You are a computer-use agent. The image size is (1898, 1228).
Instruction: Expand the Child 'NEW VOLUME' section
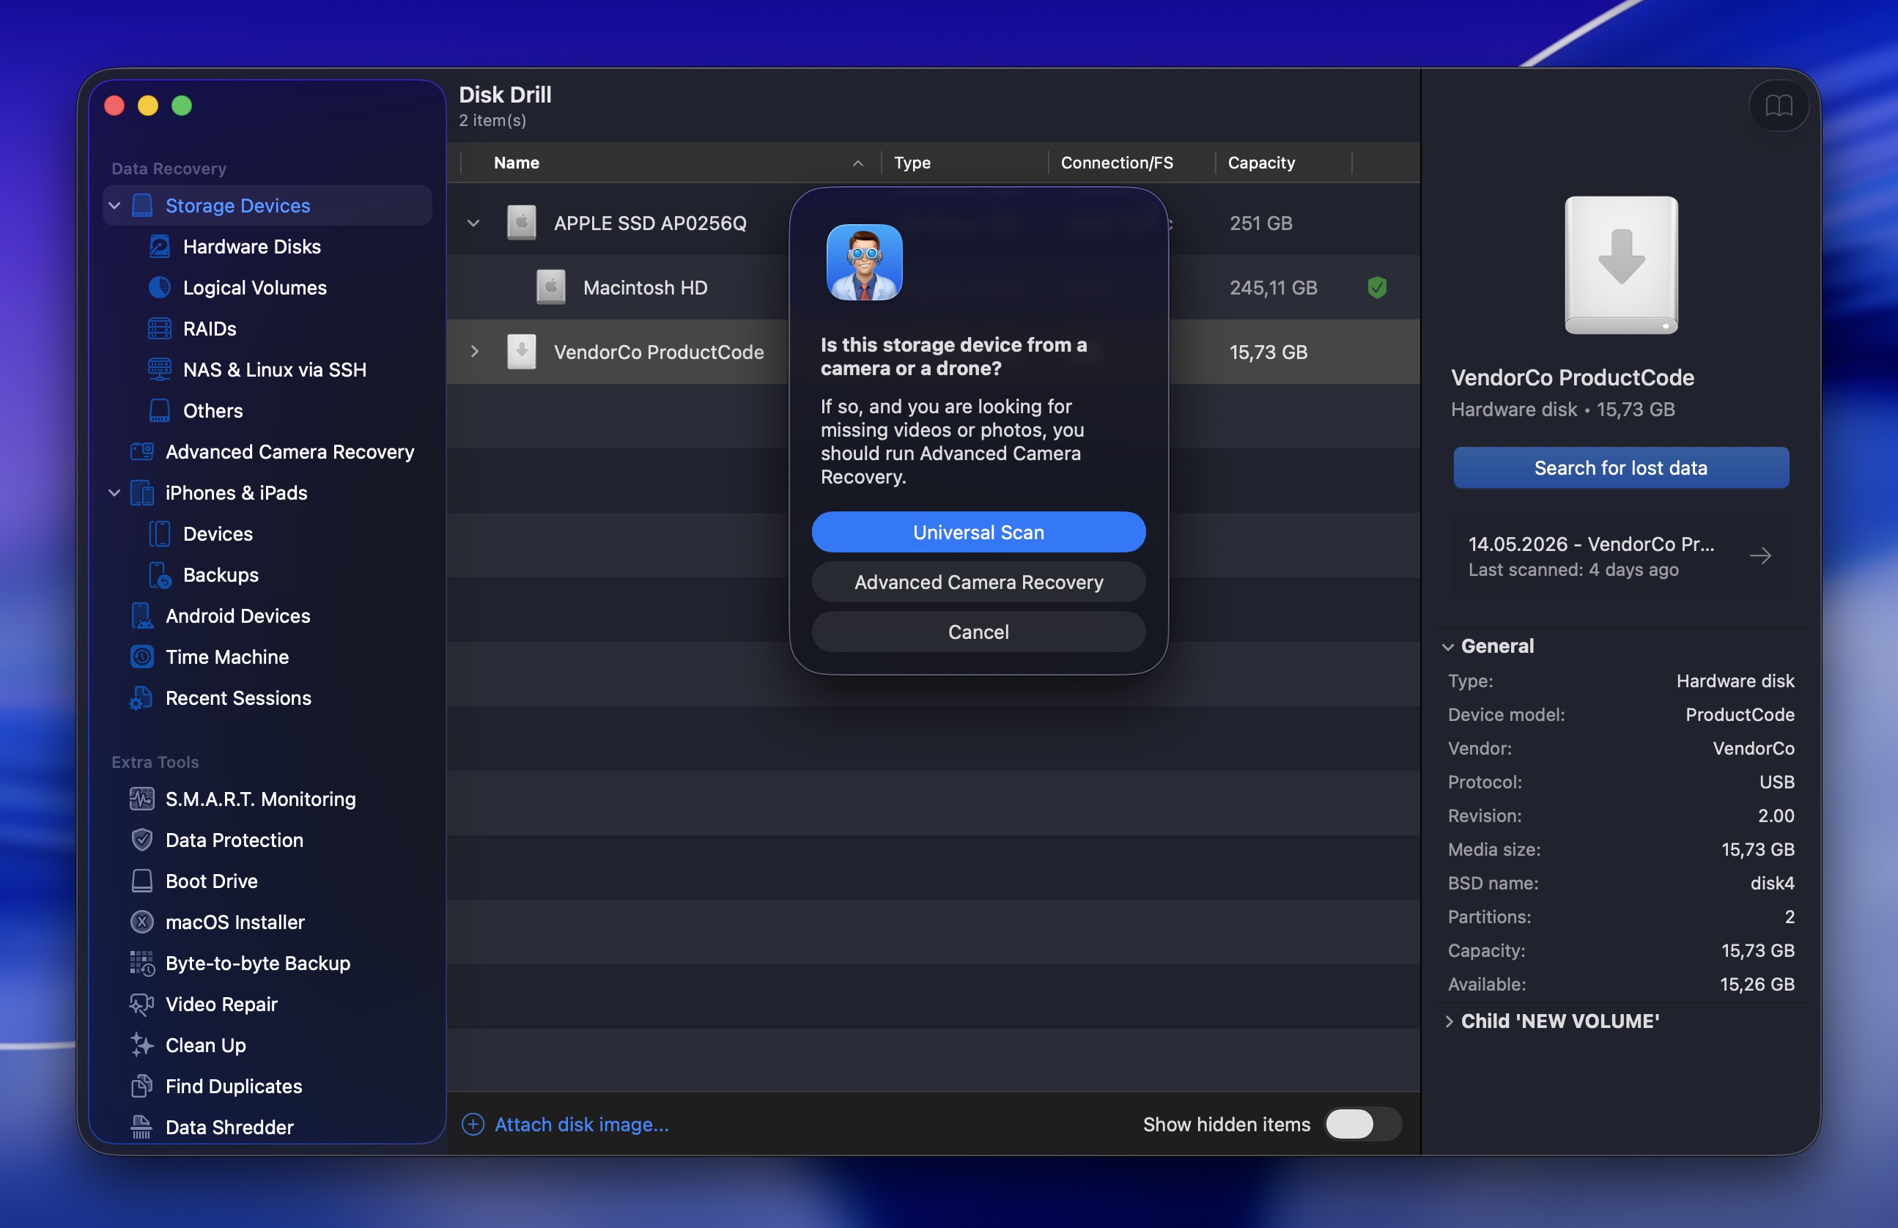(x=1448, y=1021)
